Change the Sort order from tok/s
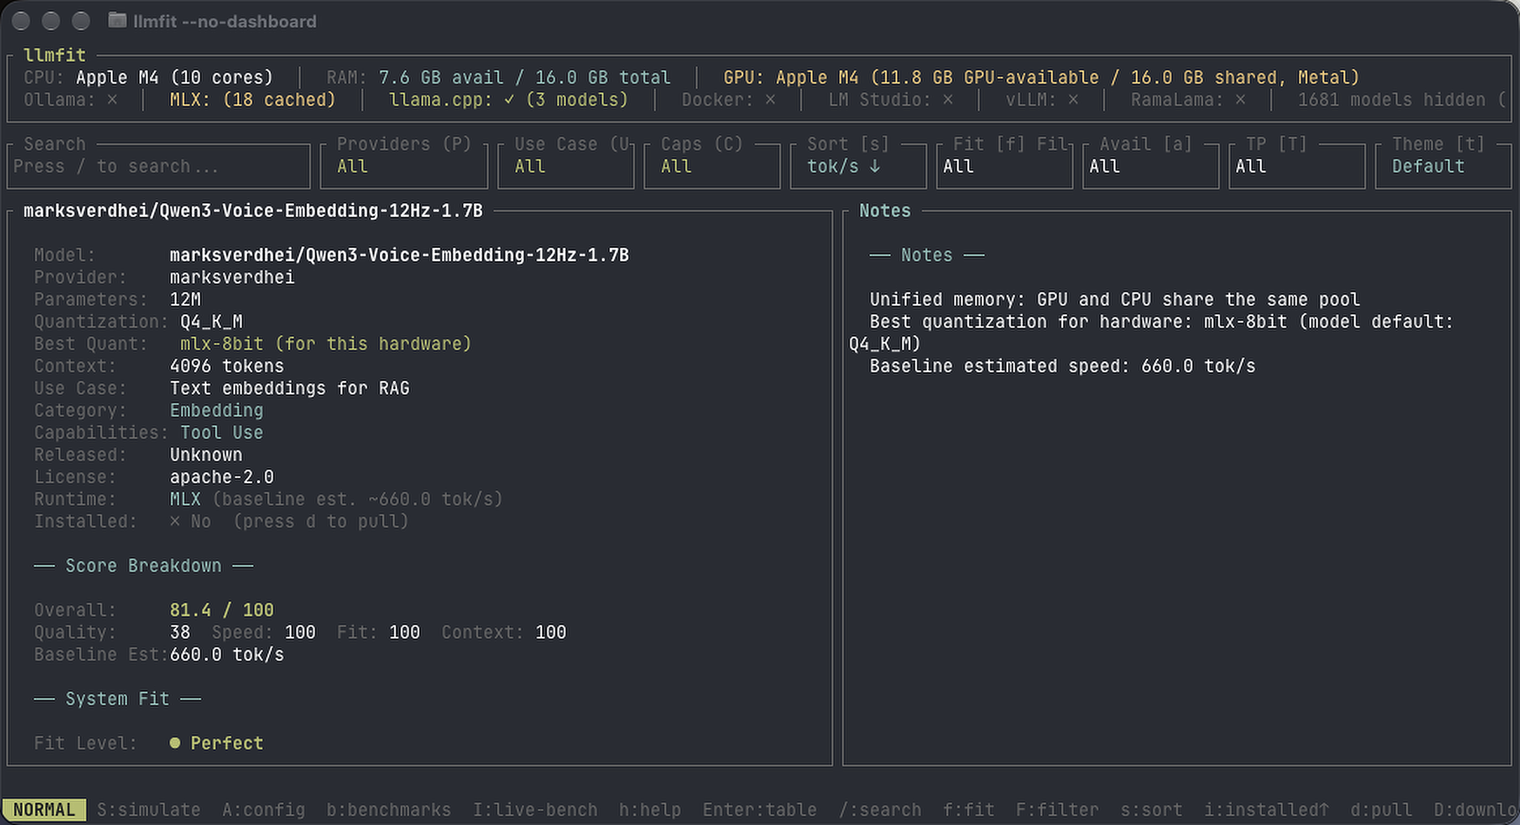1520x825 pixels. point(858,166)
